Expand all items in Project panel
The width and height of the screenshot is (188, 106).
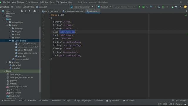coord(26,11)
